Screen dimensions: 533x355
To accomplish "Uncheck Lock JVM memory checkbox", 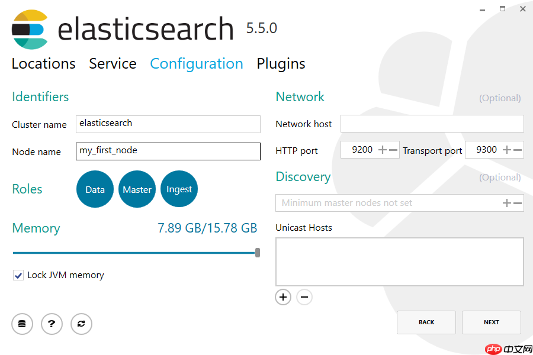I will click(18, 275).
